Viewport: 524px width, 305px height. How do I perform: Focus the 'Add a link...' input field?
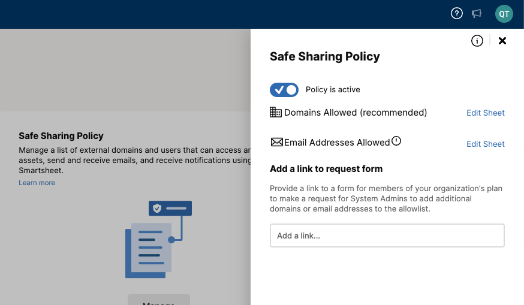click(x=387, y=235)
